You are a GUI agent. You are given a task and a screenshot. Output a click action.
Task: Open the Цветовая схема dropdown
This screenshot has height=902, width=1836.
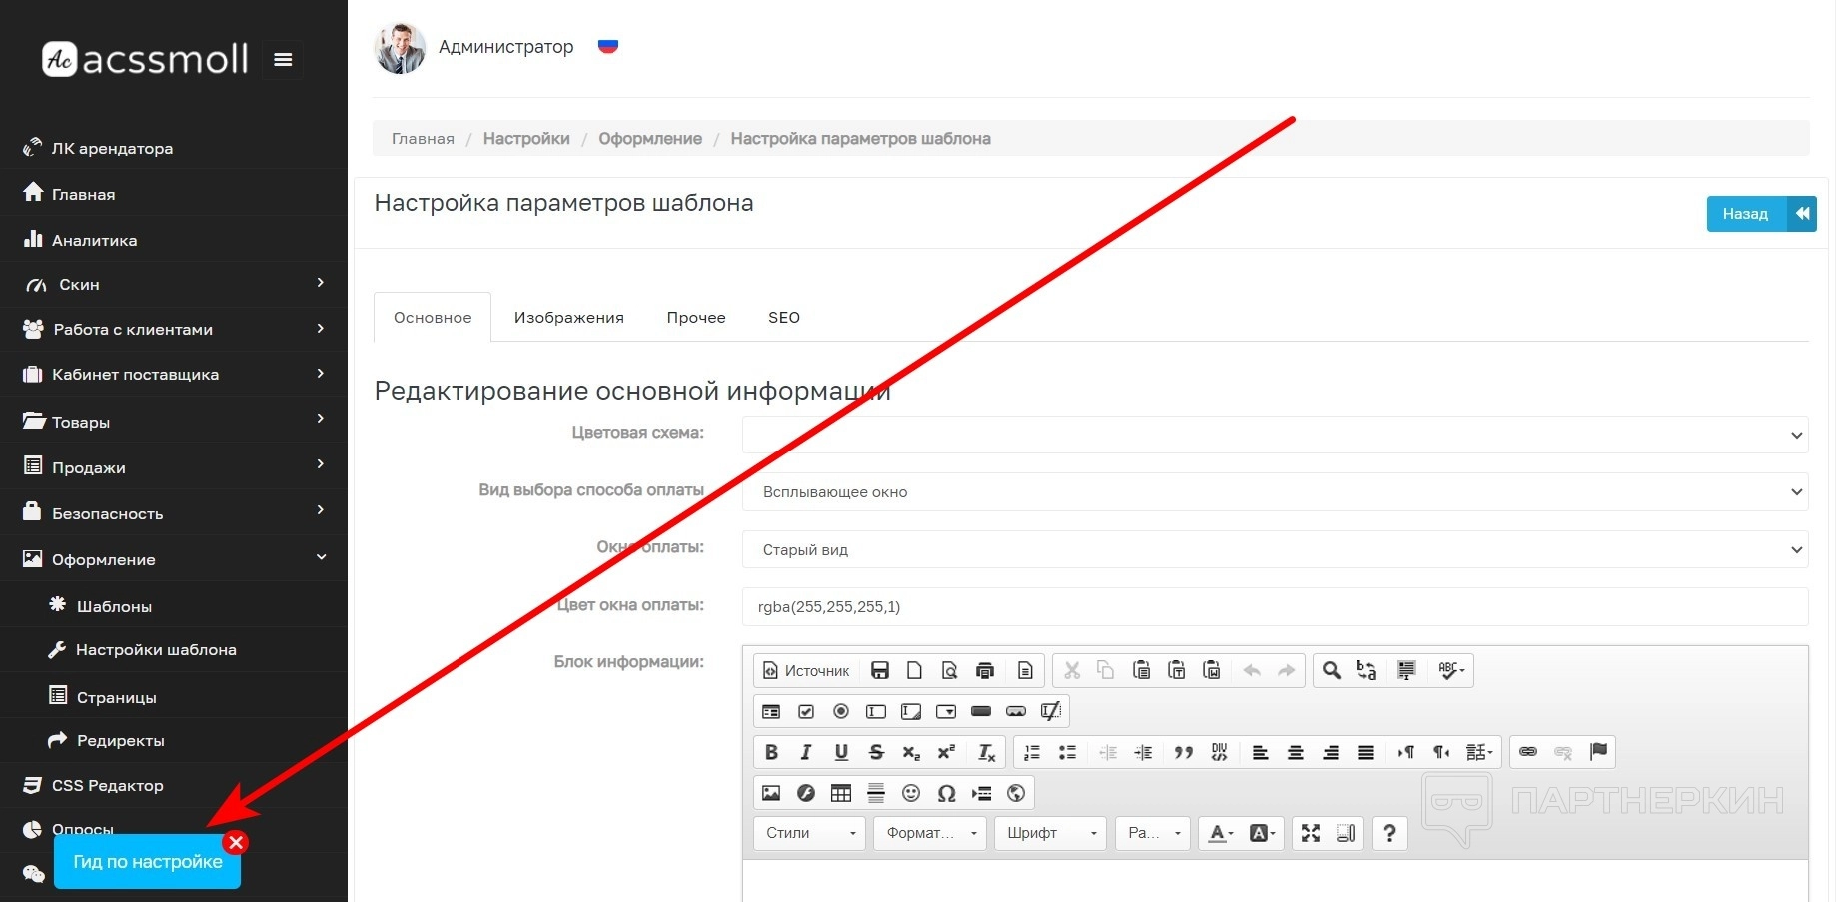pos(1275,435)
